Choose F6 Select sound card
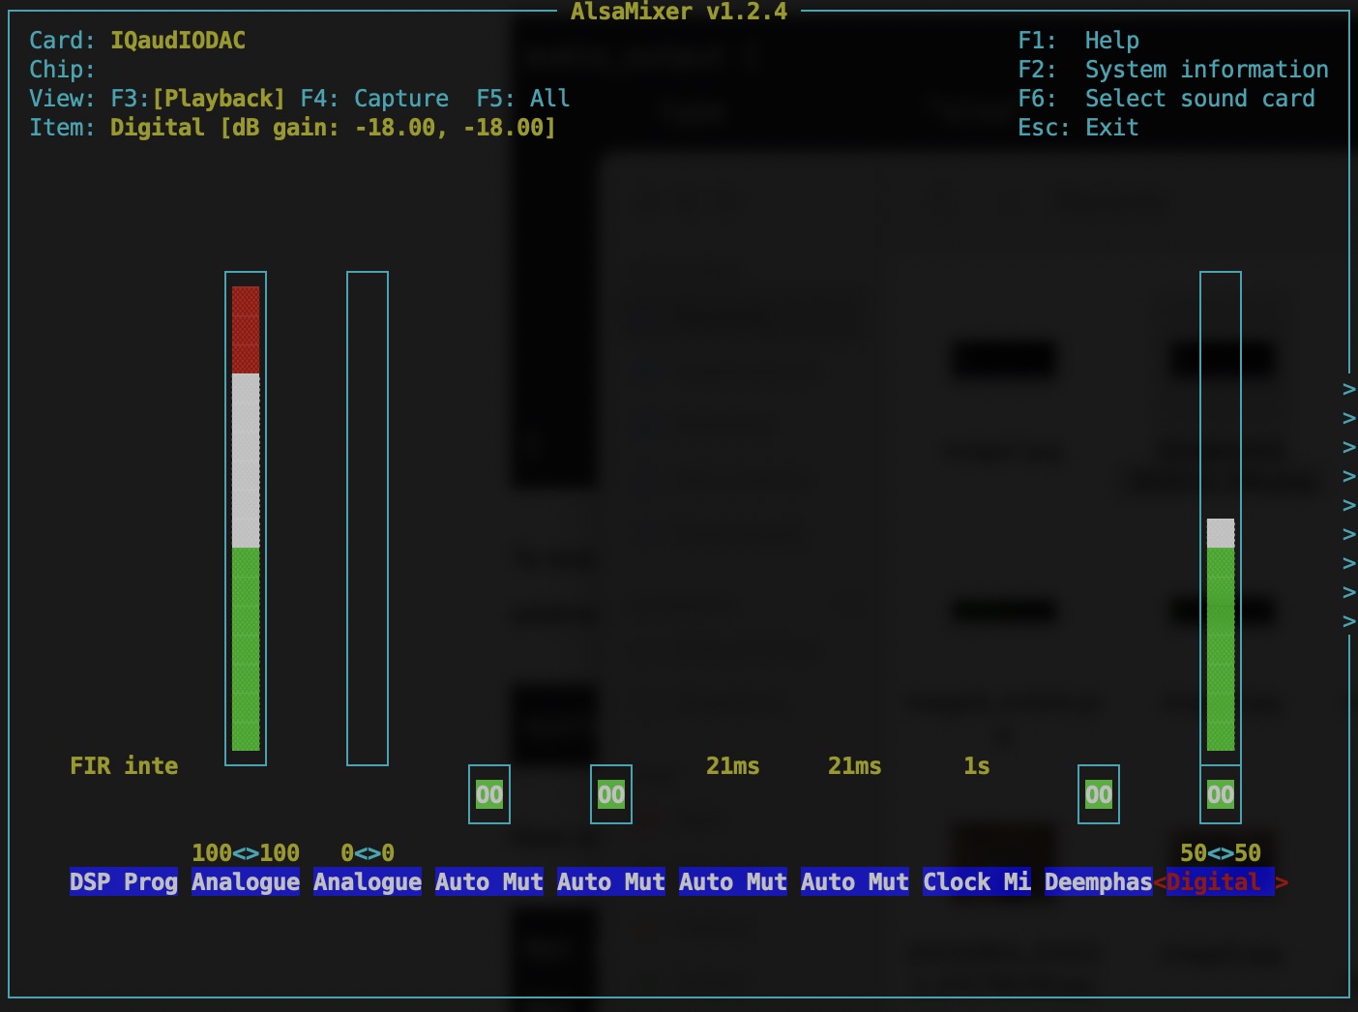This screenshot has width=1358, height=1012. 1166,99
